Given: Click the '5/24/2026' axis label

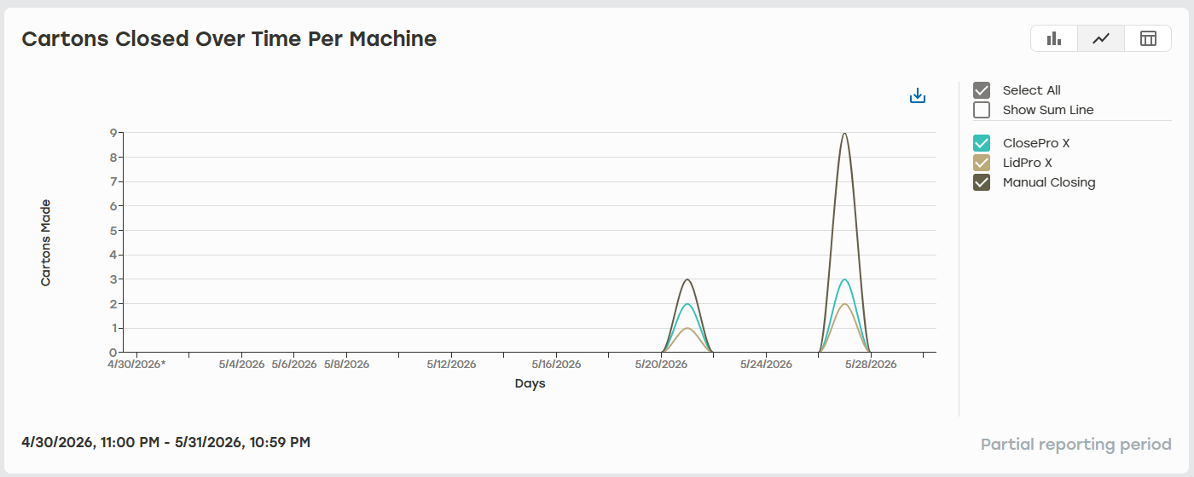Looking at the screenshot, I should click(x=766, y=365).
